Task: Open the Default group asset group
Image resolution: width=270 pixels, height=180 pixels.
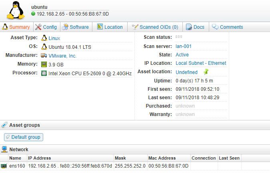Action: (23, 137)
